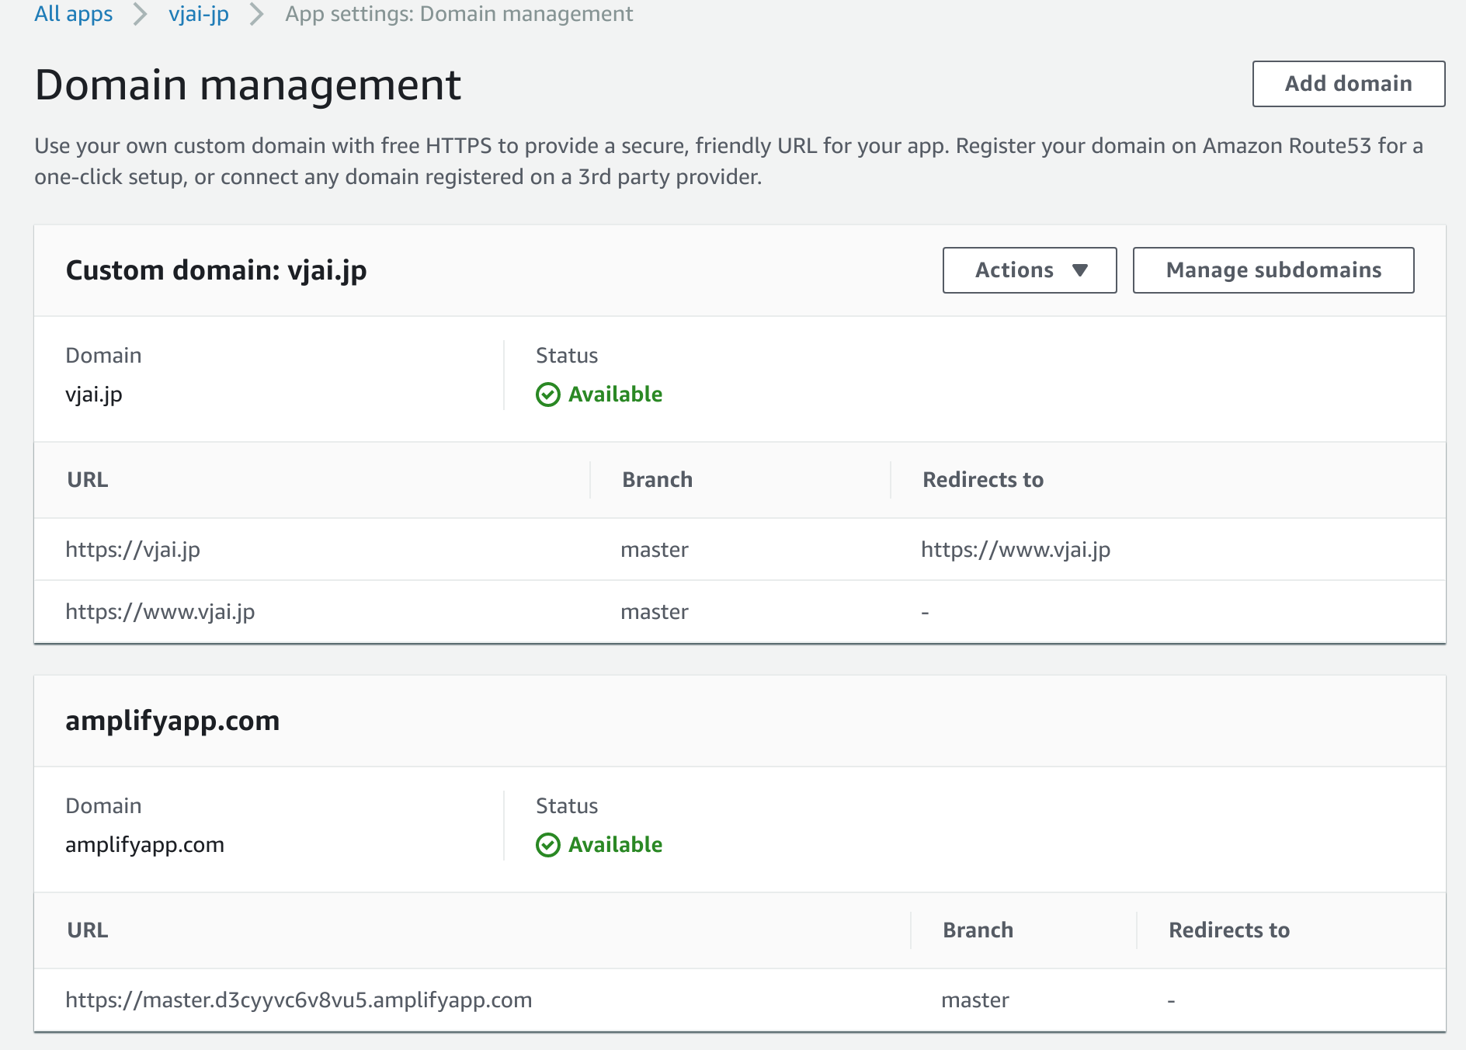Click the Branch column header in vjai.jp table
Viewport: 1466px width, 1050px height.
658,480
